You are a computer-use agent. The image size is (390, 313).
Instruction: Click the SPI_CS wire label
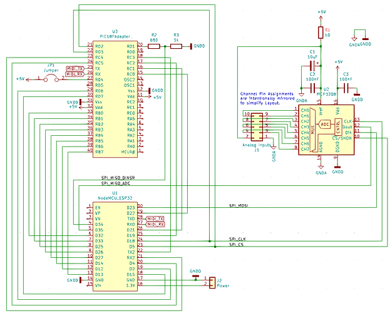[x=236, y=245]
